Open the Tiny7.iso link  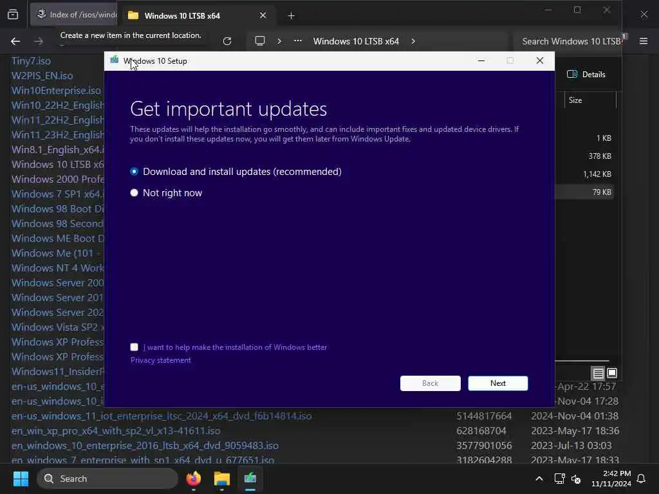click(31, 61)
